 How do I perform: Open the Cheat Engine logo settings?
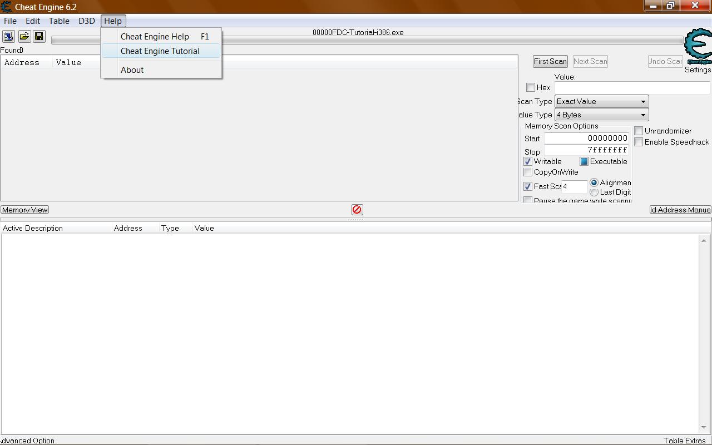click(x=698, y=47)
